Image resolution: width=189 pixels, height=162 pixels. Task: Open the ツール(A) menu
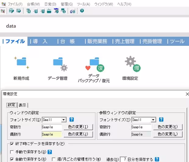pos(84,4)
